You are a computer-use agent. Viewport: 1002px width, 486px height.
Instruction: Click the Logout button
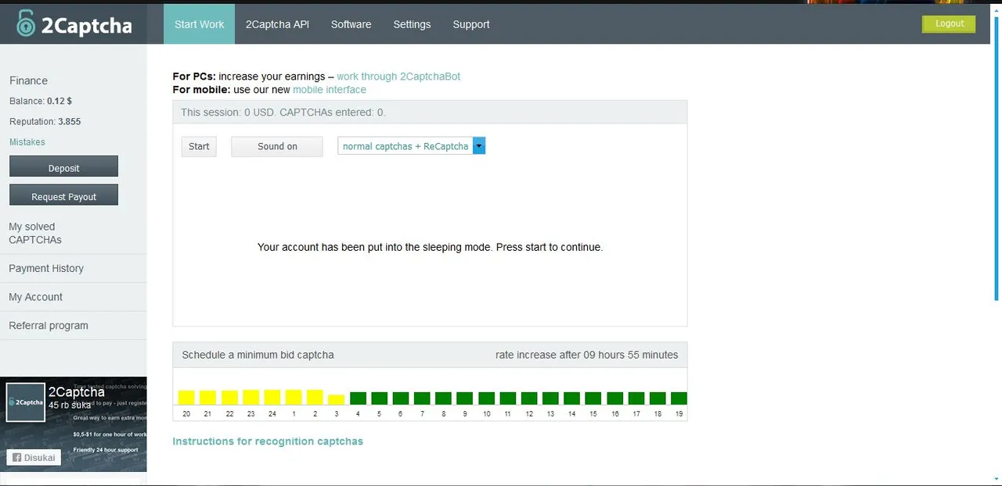[949, 23]
